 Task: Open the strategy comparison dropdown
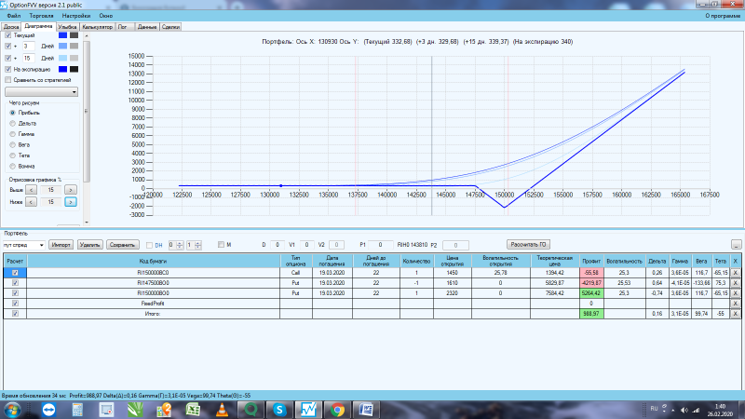click(41, 91)
